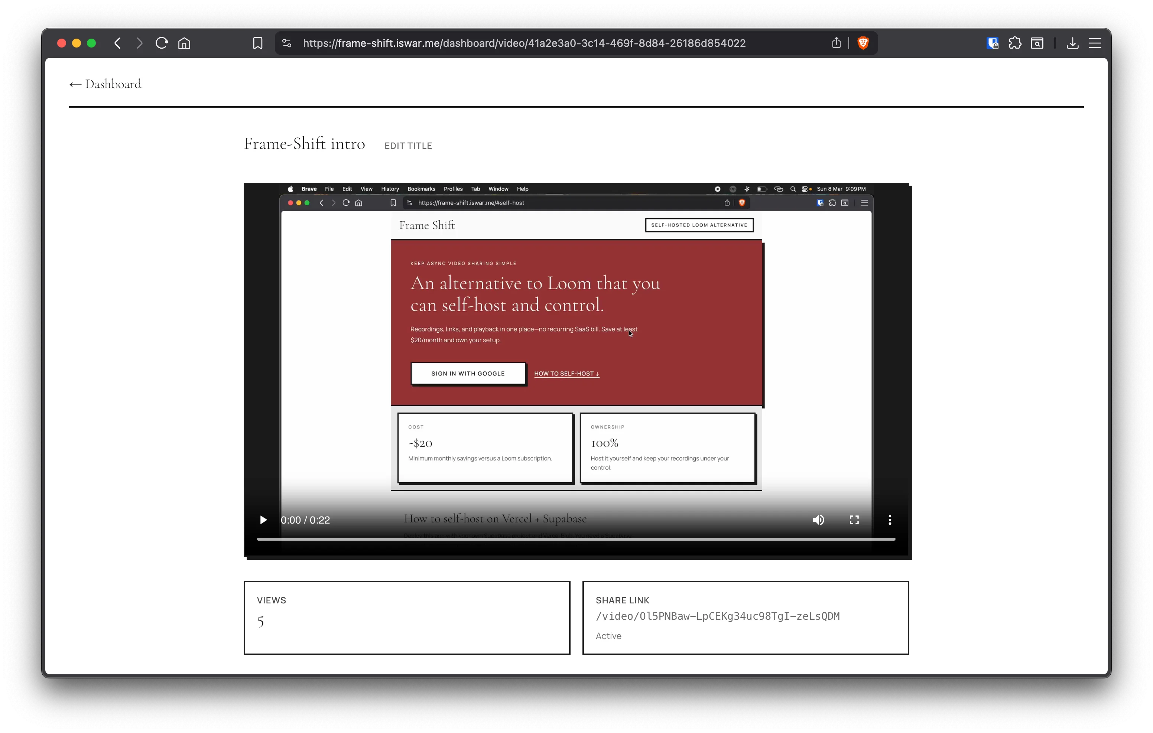Bookmark the current page

pyautogui.click(x=258, y=43)
